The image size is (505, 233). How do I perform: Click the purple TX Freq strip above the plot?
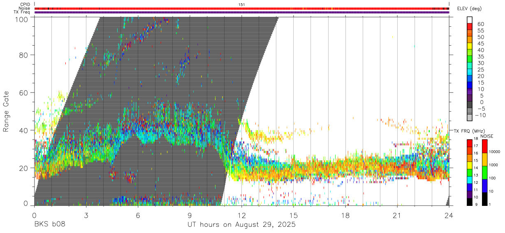click(x=242, y=12)
